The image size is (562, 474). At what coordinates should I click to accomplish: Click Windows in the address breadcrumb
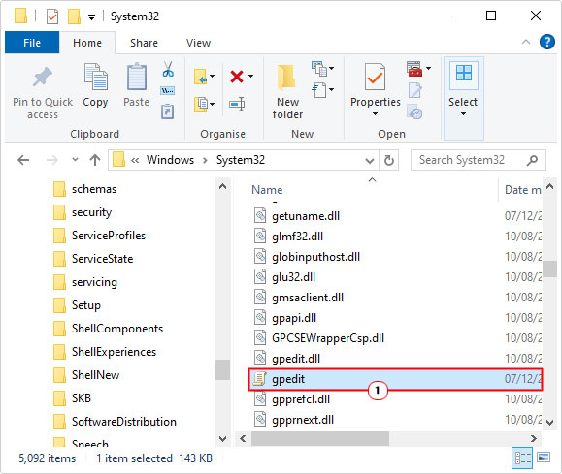(x=170, y=160)
